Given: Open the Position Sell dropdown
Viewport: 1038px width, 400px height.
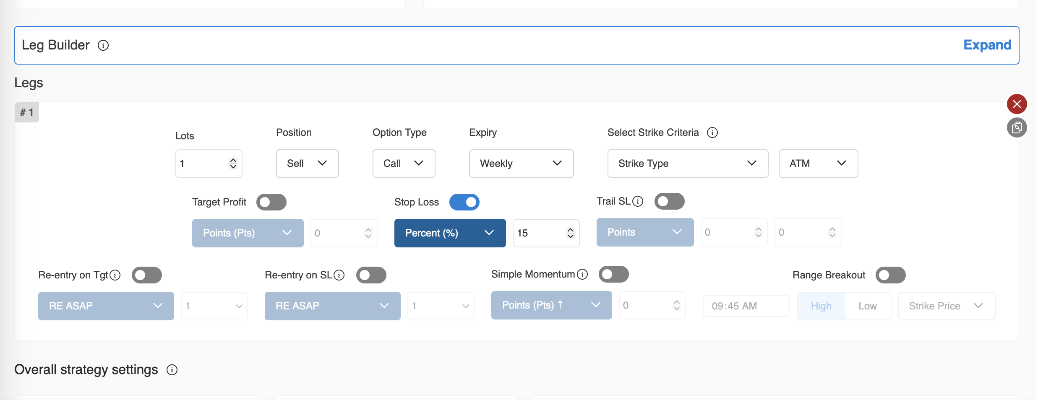Looking at the screenshot, I should click(x=307, y=164).
